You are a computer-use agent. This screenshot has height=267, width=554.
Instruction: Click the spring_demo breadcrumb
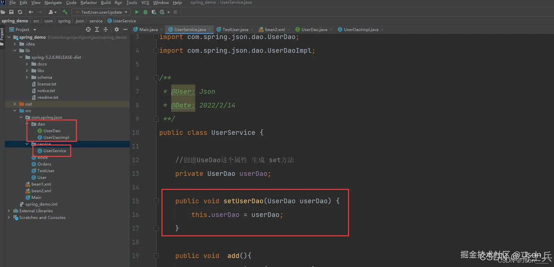[15, 21]
